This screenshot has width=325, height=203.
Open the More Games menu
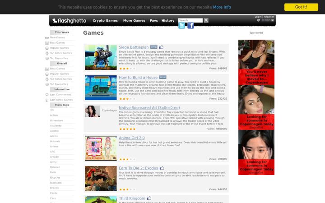coord(134,20)
